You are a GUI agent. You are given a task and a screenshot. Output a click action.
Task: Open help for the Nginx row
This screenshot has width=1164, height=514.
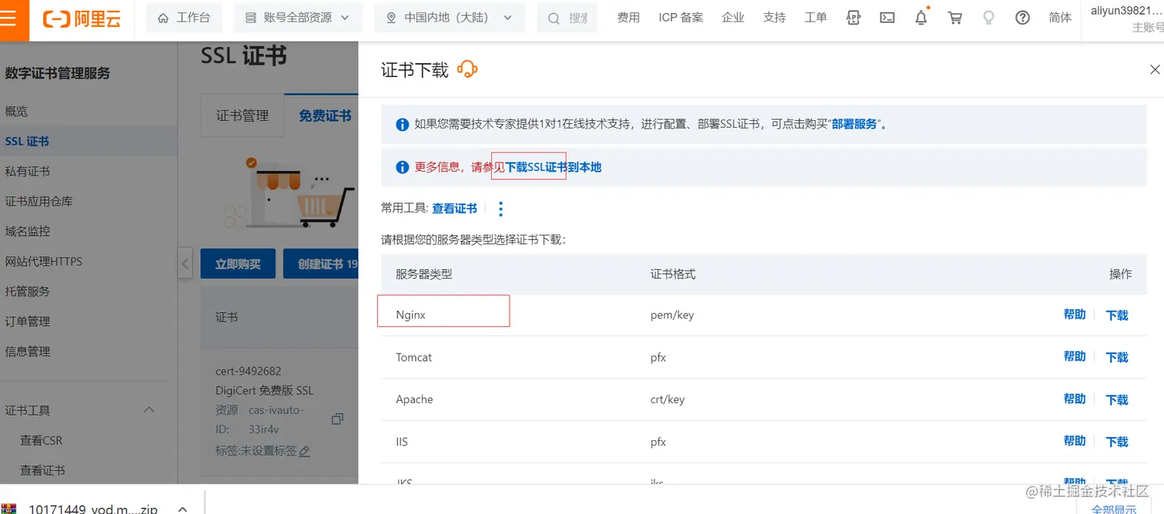[x=1075, y=315]
